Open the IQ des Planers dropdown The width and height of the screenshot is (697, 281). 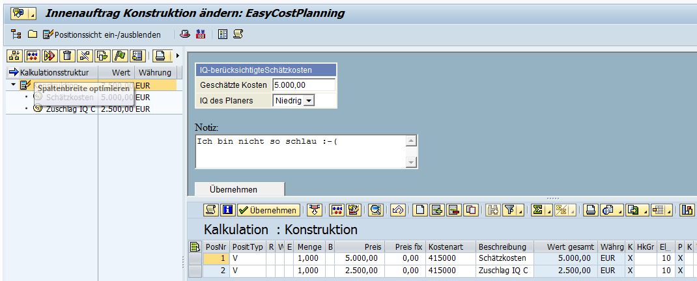pos(309,101)
